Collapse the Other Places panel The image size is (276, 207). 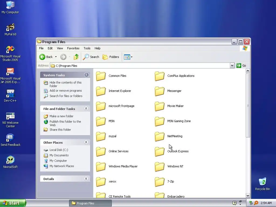pyautogui.click(x=86, y=142)
